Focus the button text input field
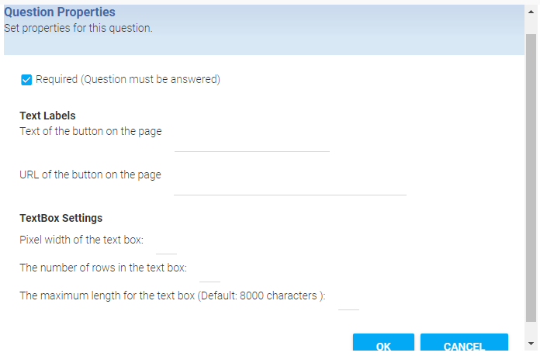This screenshot has height=356, width=540. [251, 143]
